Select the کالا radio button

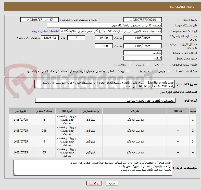click(162, 65)
